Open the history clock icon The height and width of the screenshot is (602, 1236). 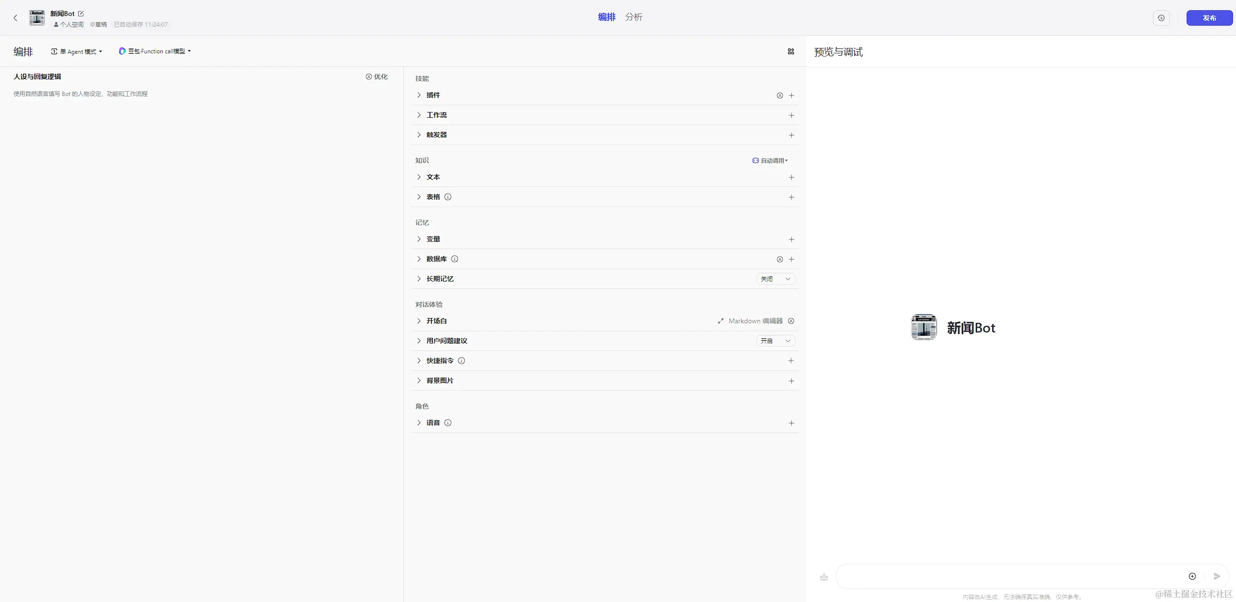[1161, 18]
